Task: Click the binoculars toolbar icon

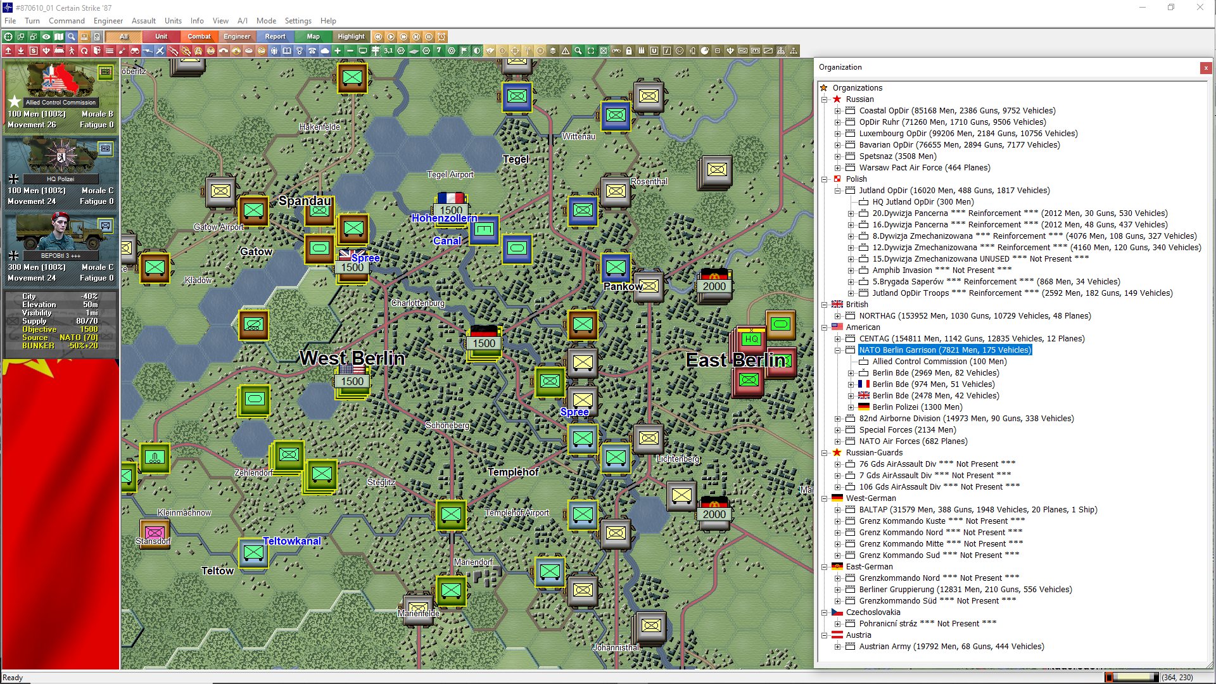Action: click(134, 51)
